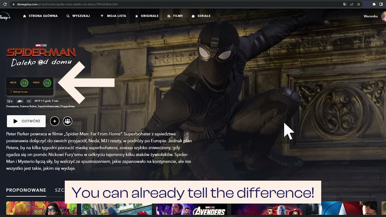This screenshot has width=386, height=217.
Task: Click Weronika's profile avatar picture
Action: tap(384, 16)
